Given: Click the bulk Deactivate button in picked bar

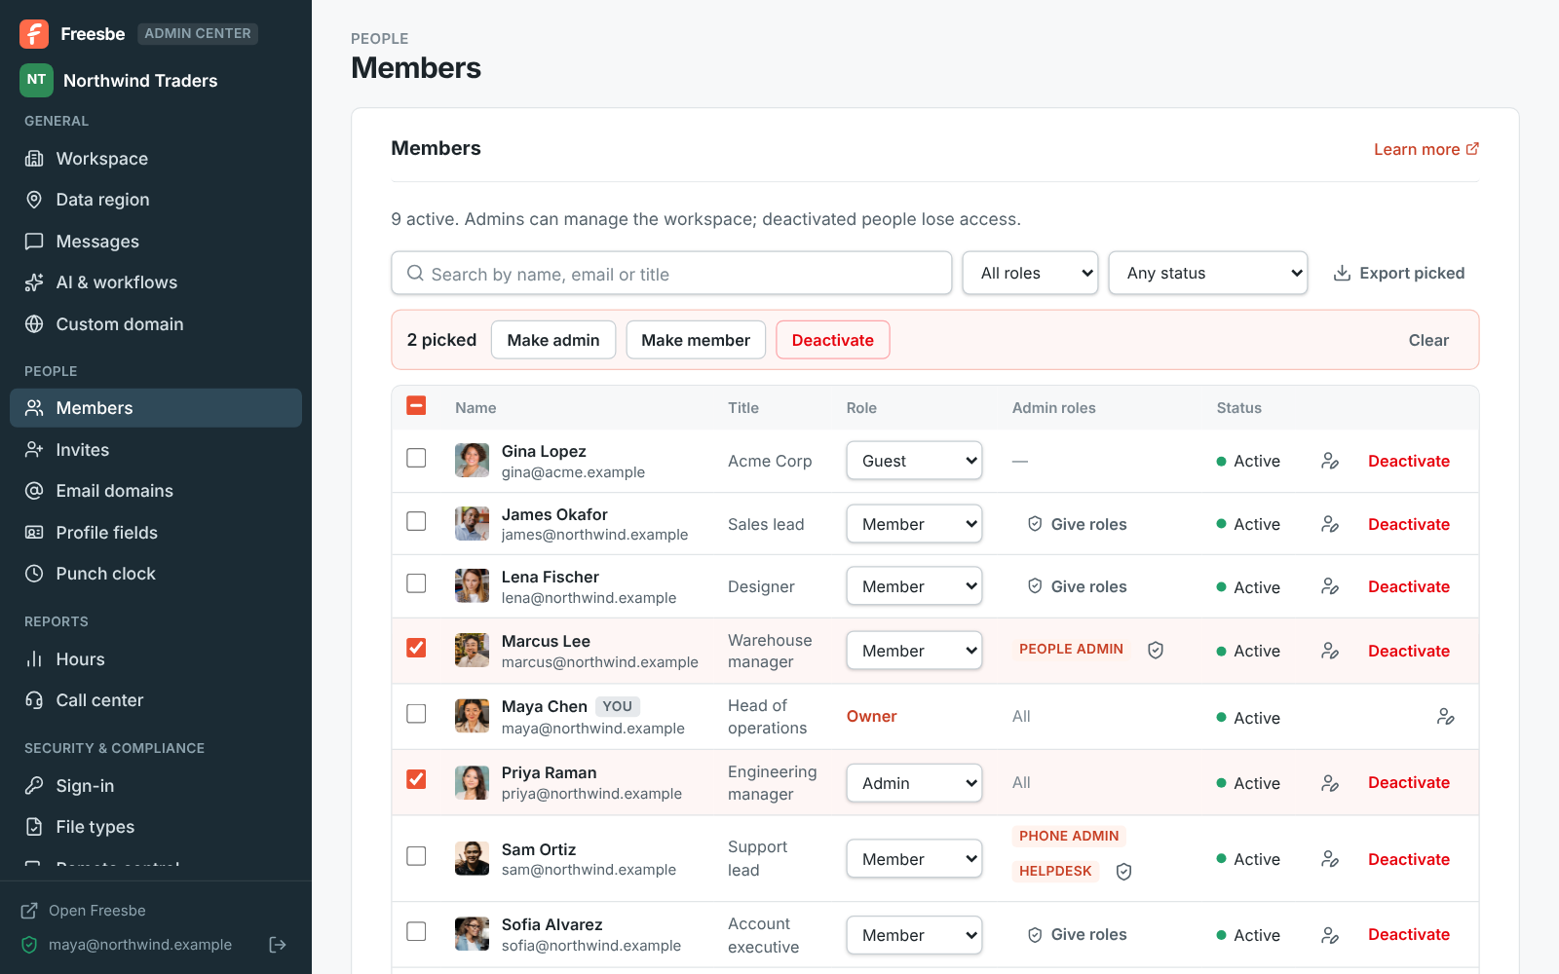Looking at the screenshot, I should coord(833,340).
